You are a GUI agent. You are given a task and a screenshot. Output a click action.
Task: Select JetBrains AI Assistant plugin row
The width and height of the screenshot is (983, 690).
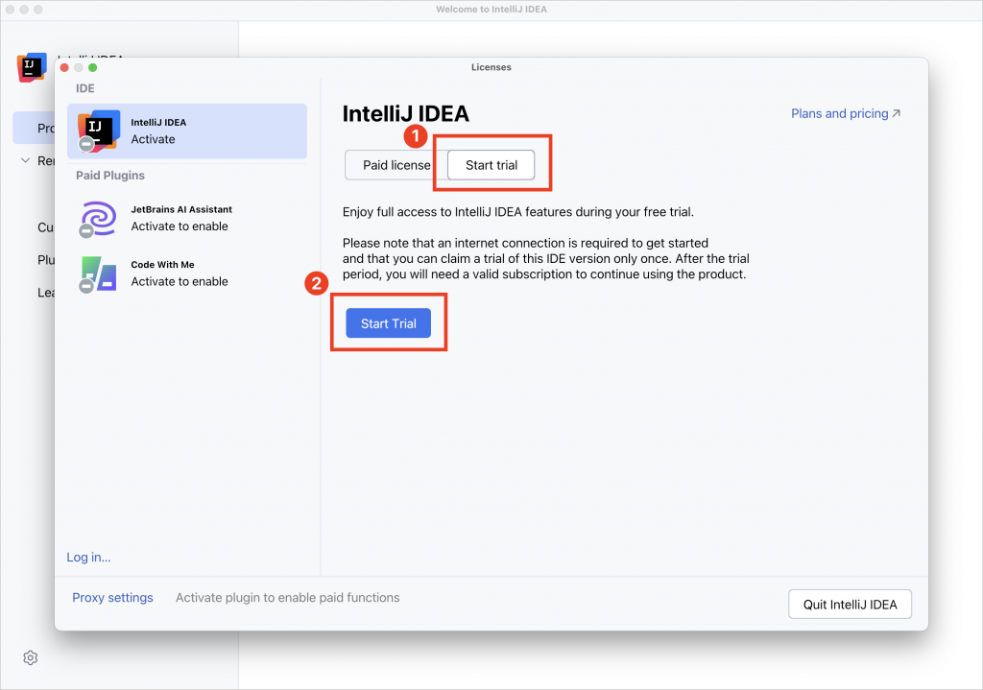[x=187, y=218]
